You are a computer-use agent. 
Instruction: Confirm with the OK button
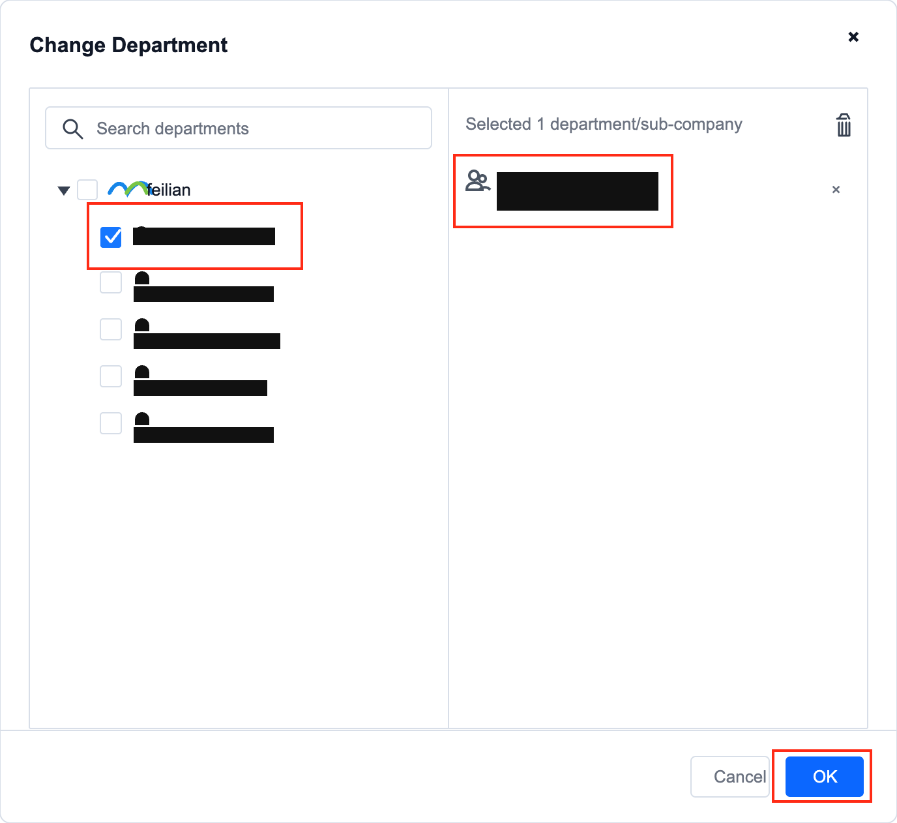tap(825, 777)
